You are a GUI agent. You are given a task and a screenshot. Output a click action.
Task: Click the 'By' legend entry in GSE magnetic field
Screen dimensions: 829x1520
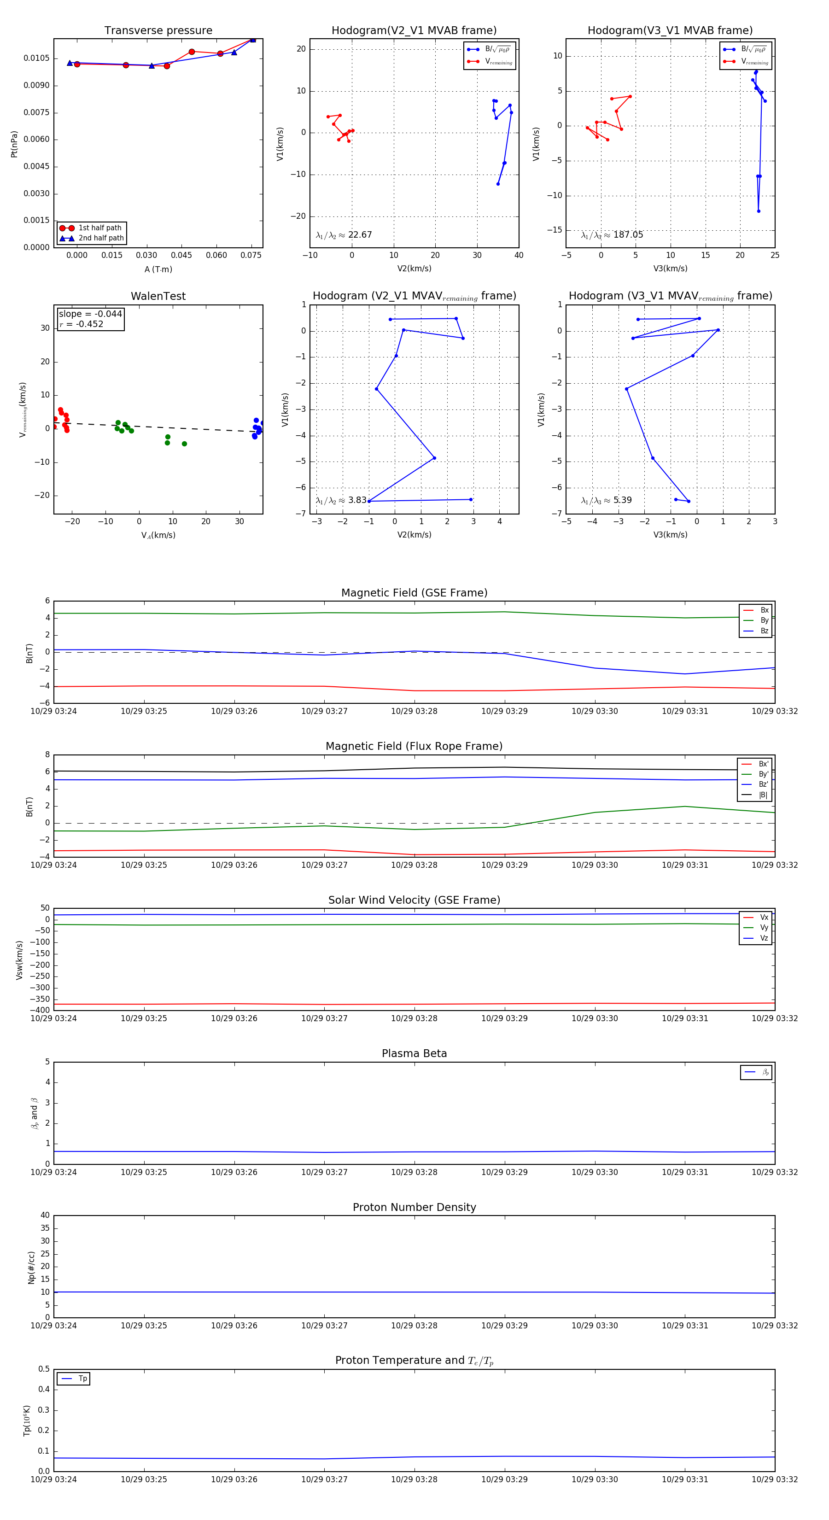(x=756, y=621)
